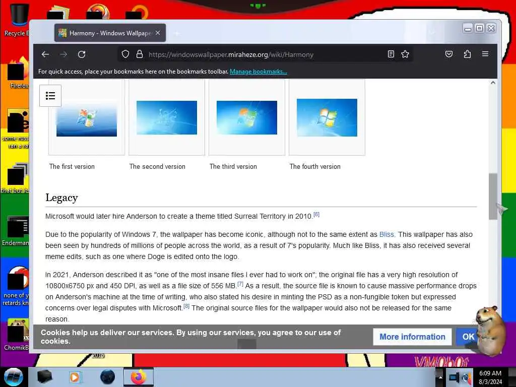
Task: Toggle Reader View in the address bar
Action: point(391,54)
